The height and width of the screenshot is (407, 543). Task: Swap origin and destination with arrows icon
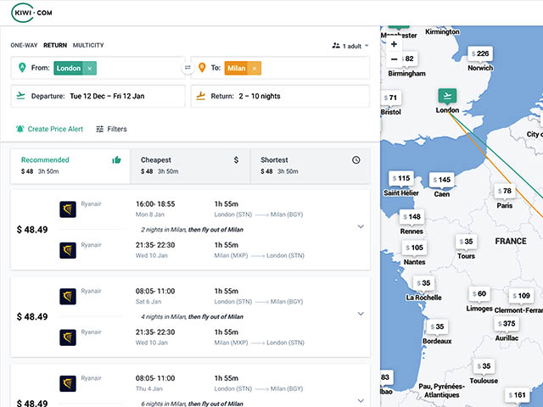tap(188, 68)
